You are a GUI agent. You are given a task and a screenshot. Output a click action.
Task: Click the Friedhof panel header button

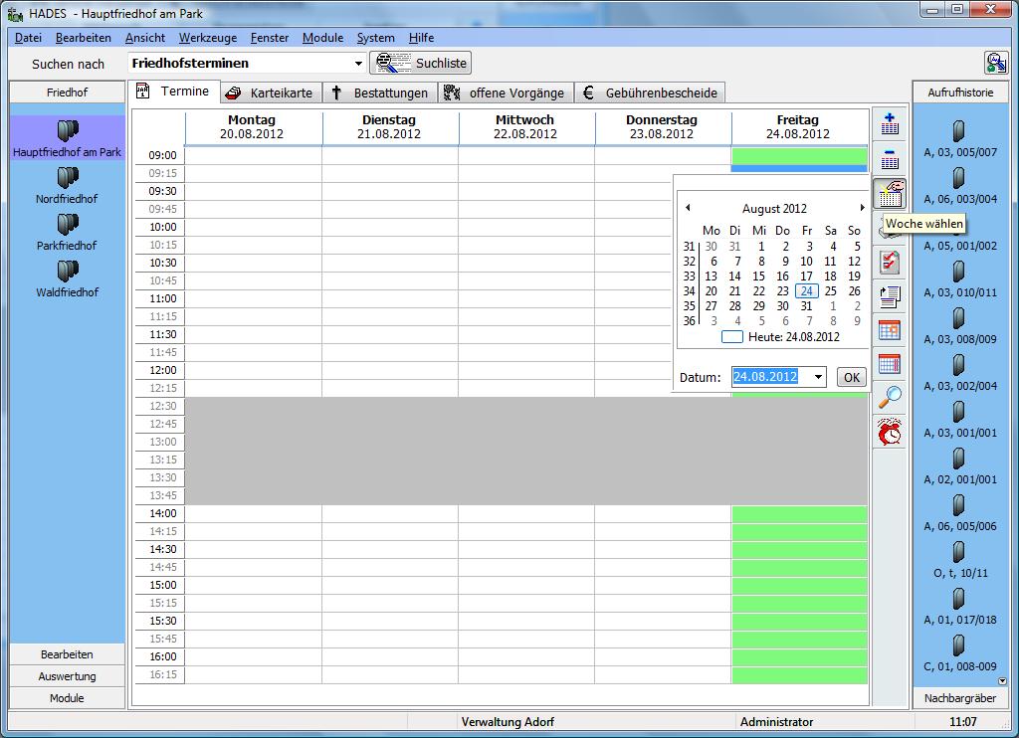click(x=67, y=92)
